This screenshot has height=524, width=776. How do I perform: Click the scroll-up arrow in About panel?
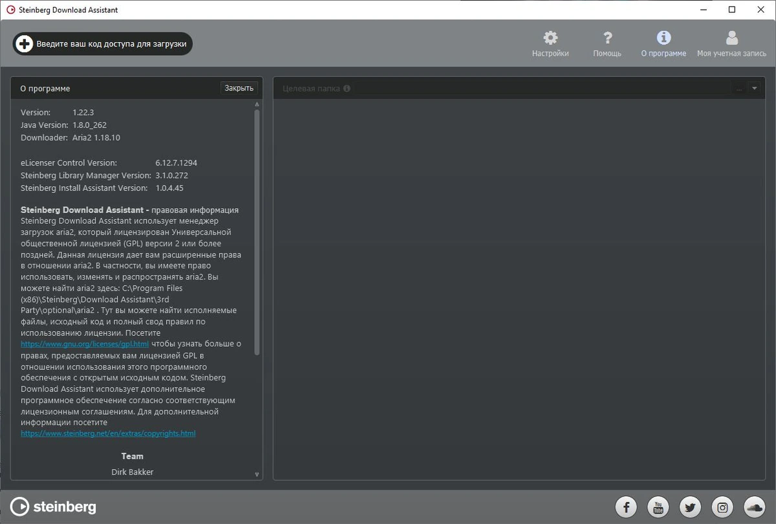coord(257,104)
